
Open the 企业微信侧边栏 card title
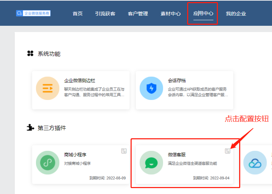80,80
